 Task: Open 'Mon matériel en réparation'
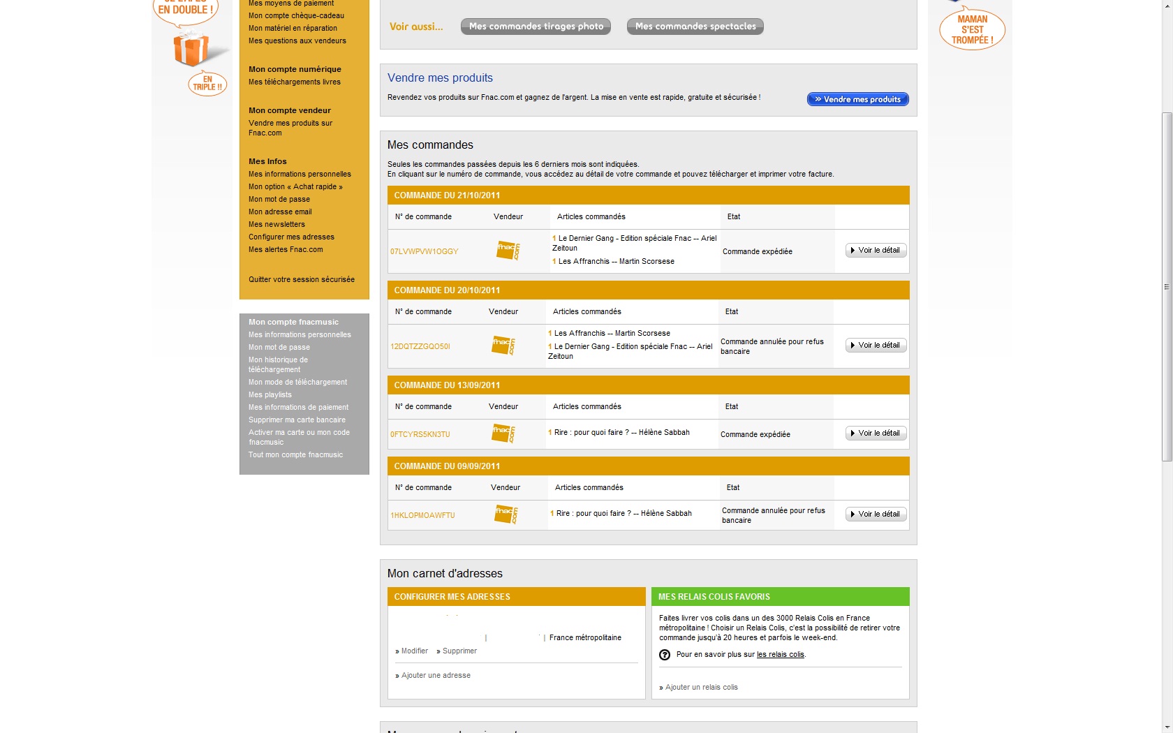pyautogui.click(x=293, y=28)
